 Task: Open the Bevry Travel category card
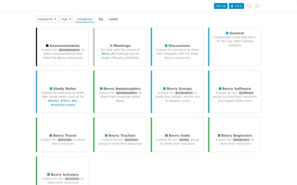click(x=62, y=135)
